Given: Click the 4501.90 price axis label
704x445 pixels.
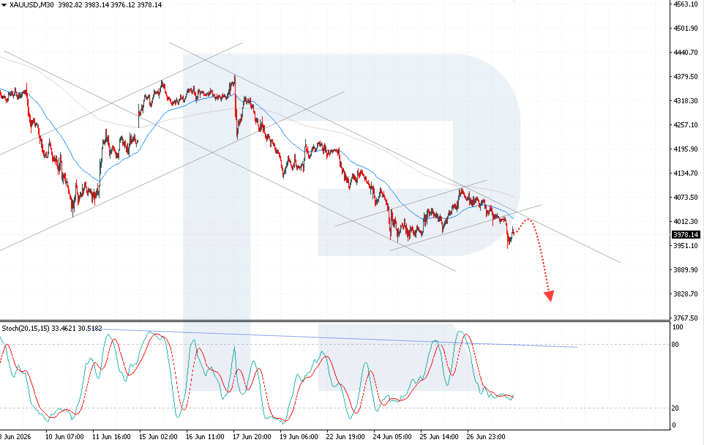Looking at the screenshot, I should [x=686, y=28].
